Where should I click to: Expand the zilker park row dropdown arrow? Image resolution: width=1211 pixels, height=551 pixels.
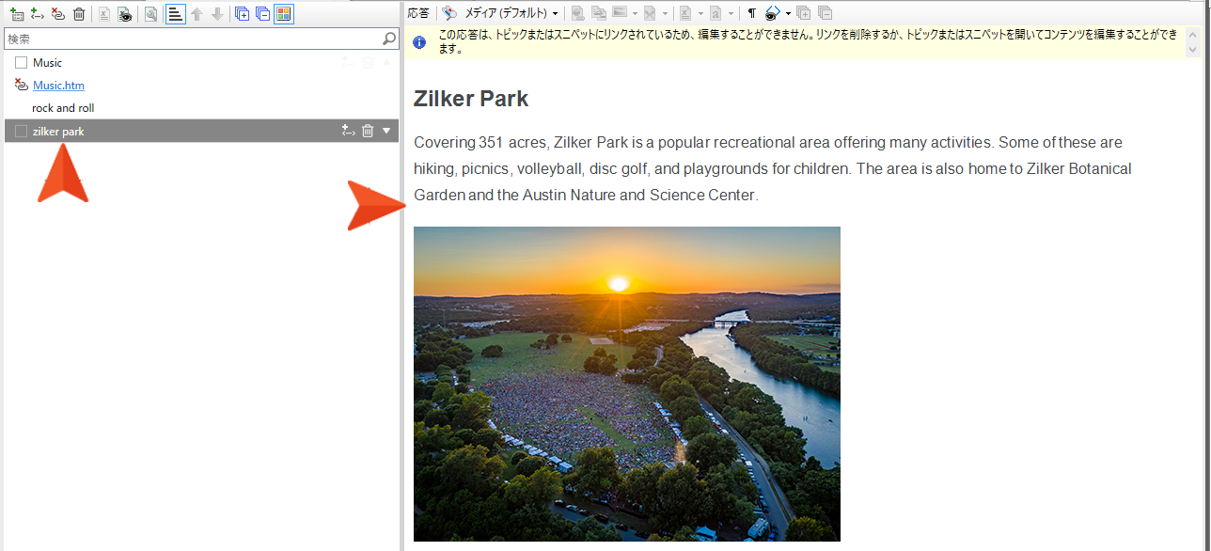[386, 132]
